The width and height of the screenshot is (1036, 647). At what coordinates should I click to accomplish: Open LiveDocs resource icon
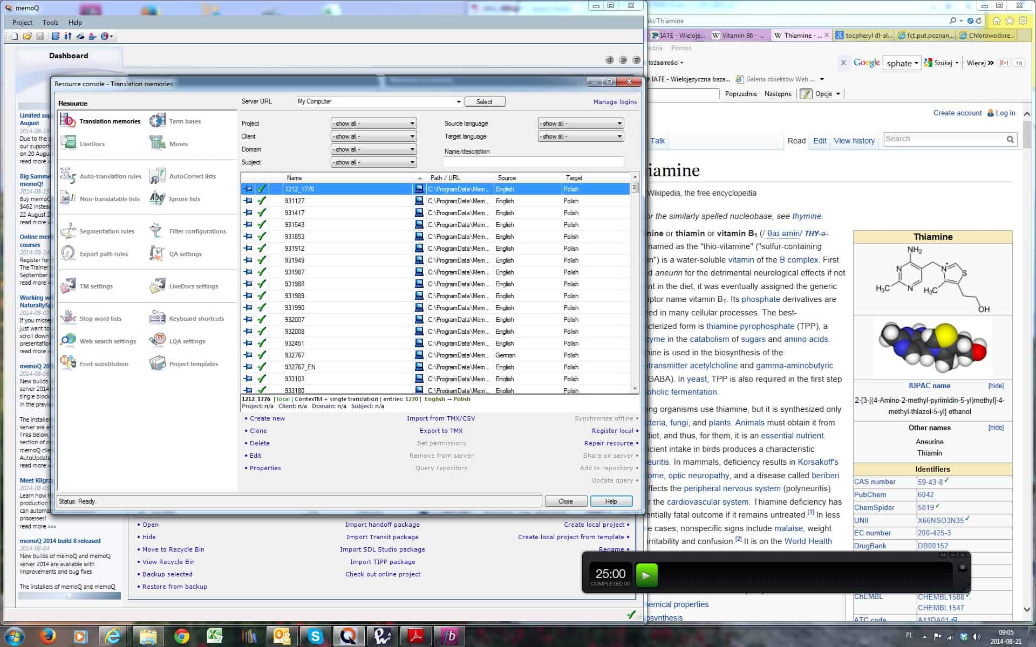pos(68,143)
